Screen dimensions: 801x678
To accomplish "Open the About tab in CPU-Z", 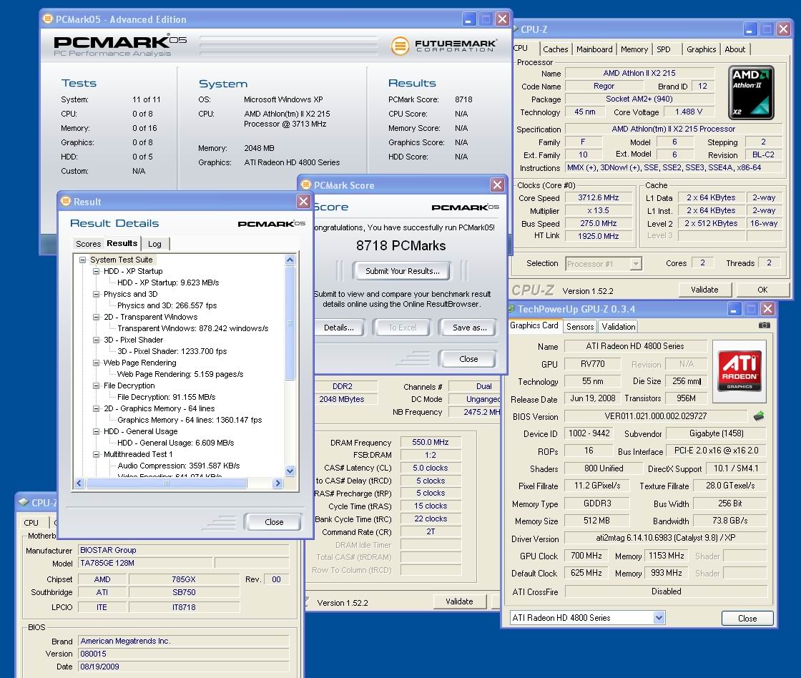I will [x=734, y=49].
